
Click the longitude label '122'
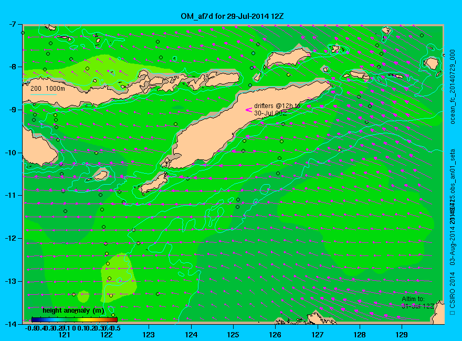click(x=107, y=335)
